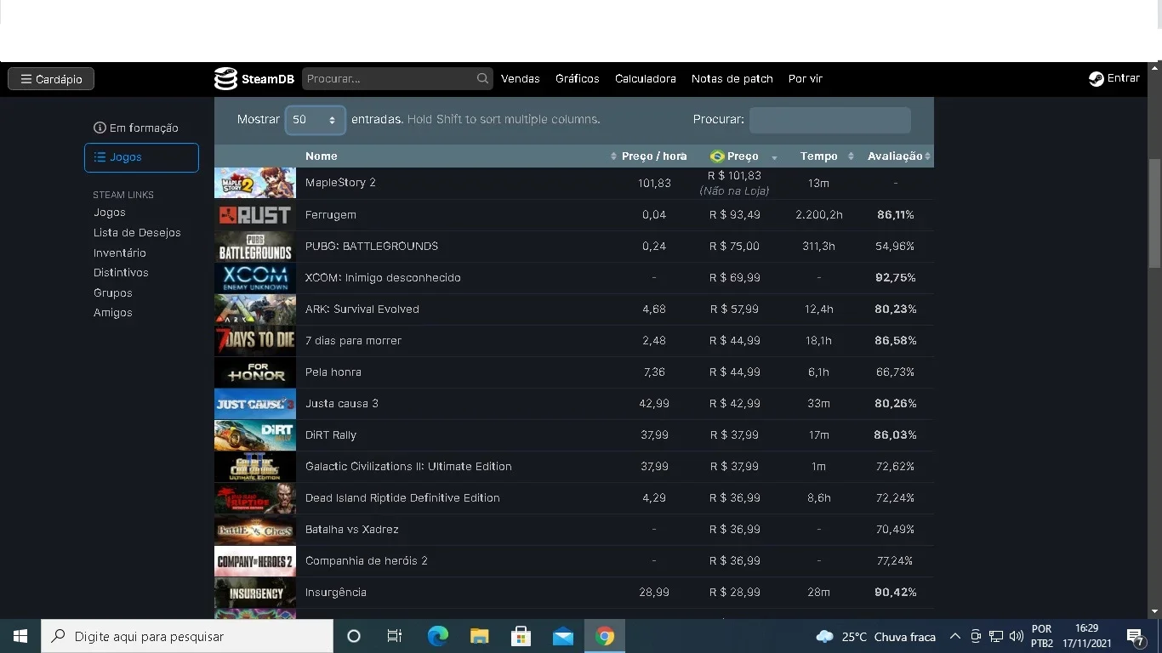Open Microsoft Edge from the taskbar
1162x653 pixels.
tap(437, 636)
